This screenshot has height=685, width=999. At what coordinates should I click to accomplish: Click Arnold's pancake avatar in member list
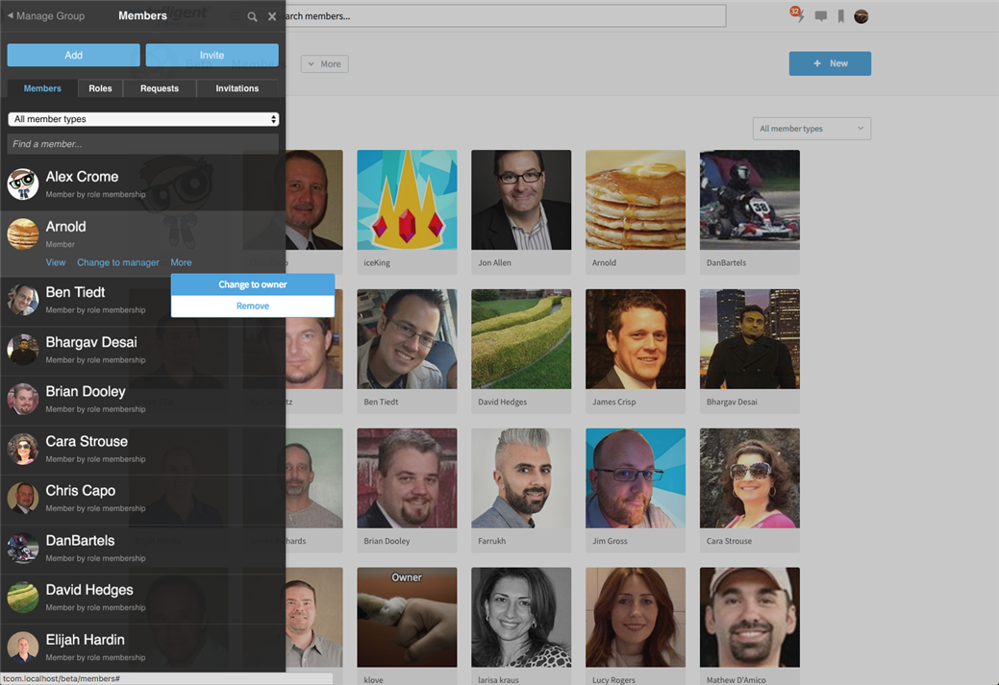pos(23,233)
